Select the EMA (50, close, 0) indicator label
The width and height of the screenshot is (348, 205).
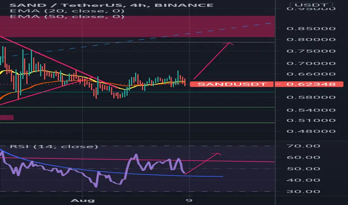pyautogui.click(x=67, y=16)
